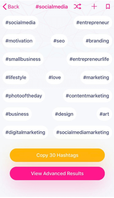Toggle the #seo hashtag chip
Screen dimensions: 114x198
pyautogui.click(x=59, y=41)
